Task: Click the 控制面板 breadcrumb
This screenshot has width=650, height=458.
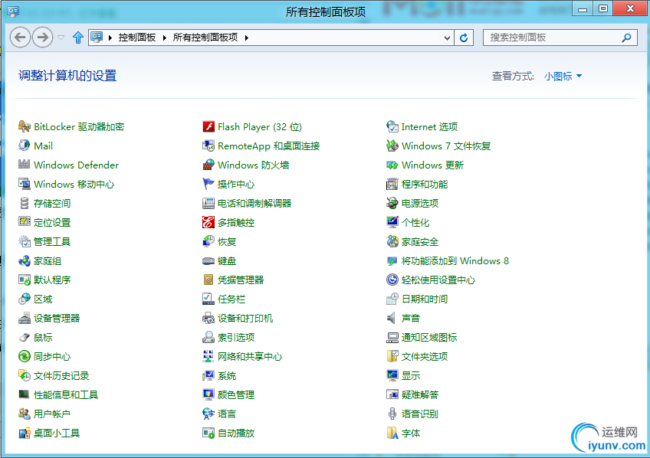Action: click(x=137, y=38)
